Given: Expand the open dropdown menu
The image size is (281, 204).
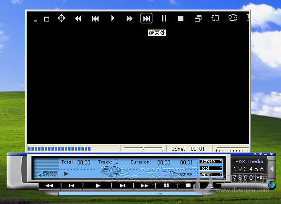Looking at the screenshot, I should (x=211, y=174).
